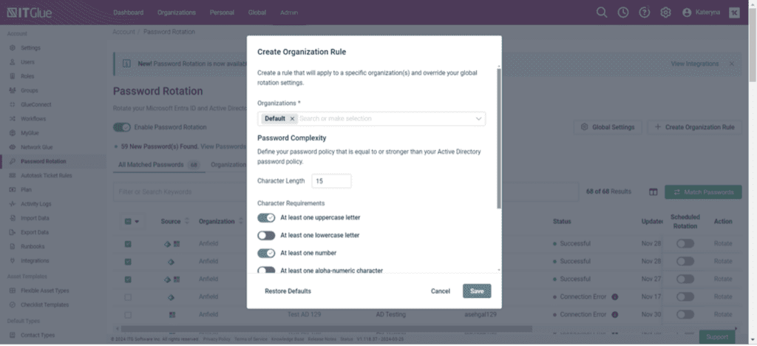Screen dimensions: 757x346
Task: Open the Organizations top menu
Action: click(x=176, y=13)
